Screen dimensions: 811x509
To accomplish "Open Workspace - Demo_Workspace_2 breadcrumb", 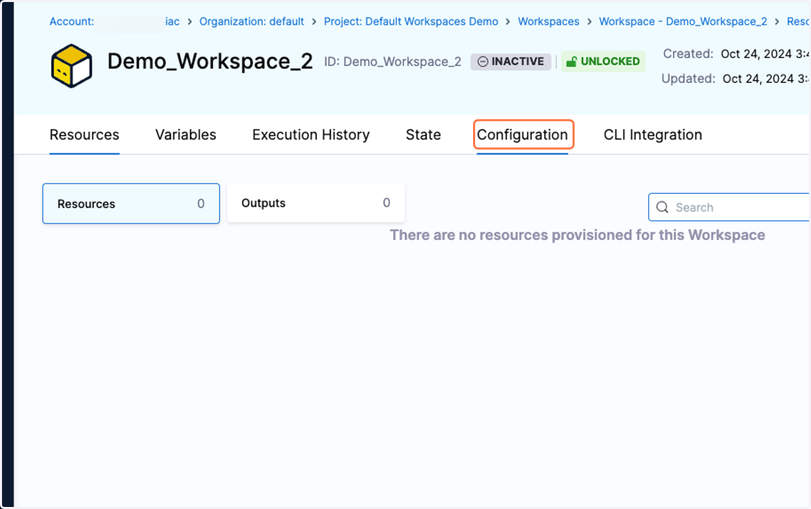I will pyautogui.click(x=683, y=21).
